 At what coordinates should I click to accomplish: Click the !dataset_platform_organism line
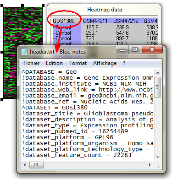[88, 143]
